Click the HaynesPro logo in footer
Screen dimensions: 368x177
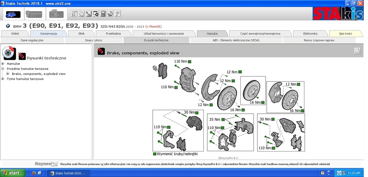(x=46, y=164)
